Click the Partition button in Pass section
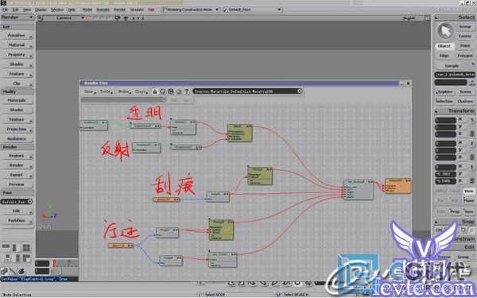This screenshot has width=477, height=298. tap(17, 220)
